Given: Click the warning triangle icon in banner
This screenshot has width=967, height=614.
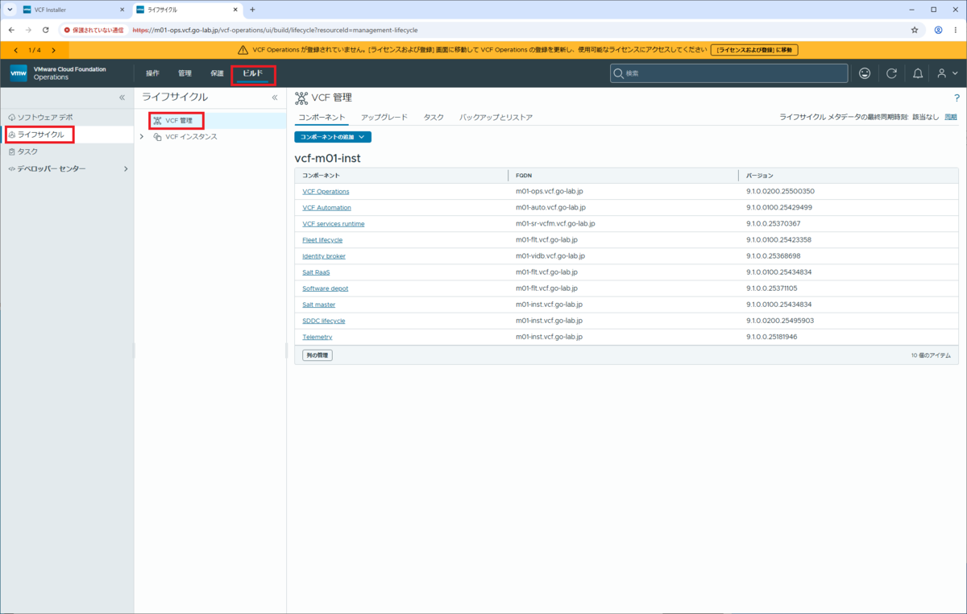Looking at the screenshot, I should point(243,50).
